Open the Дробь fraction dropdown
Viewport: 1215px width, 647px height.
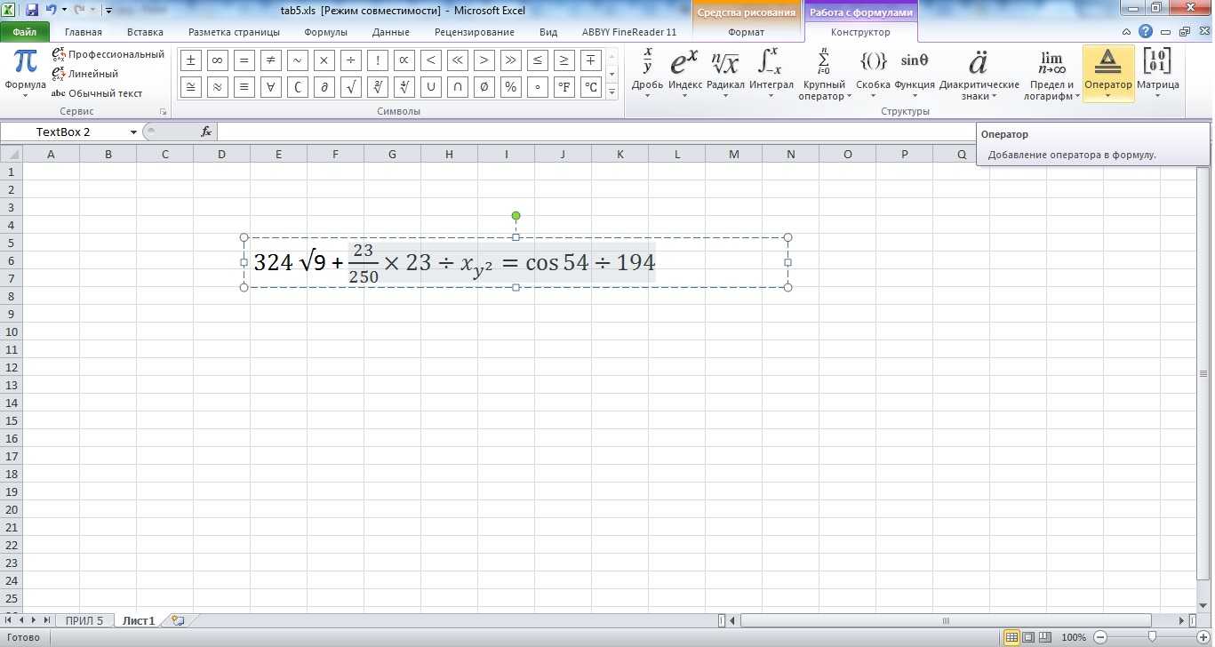pyautogui.click(x=647, y=74)
